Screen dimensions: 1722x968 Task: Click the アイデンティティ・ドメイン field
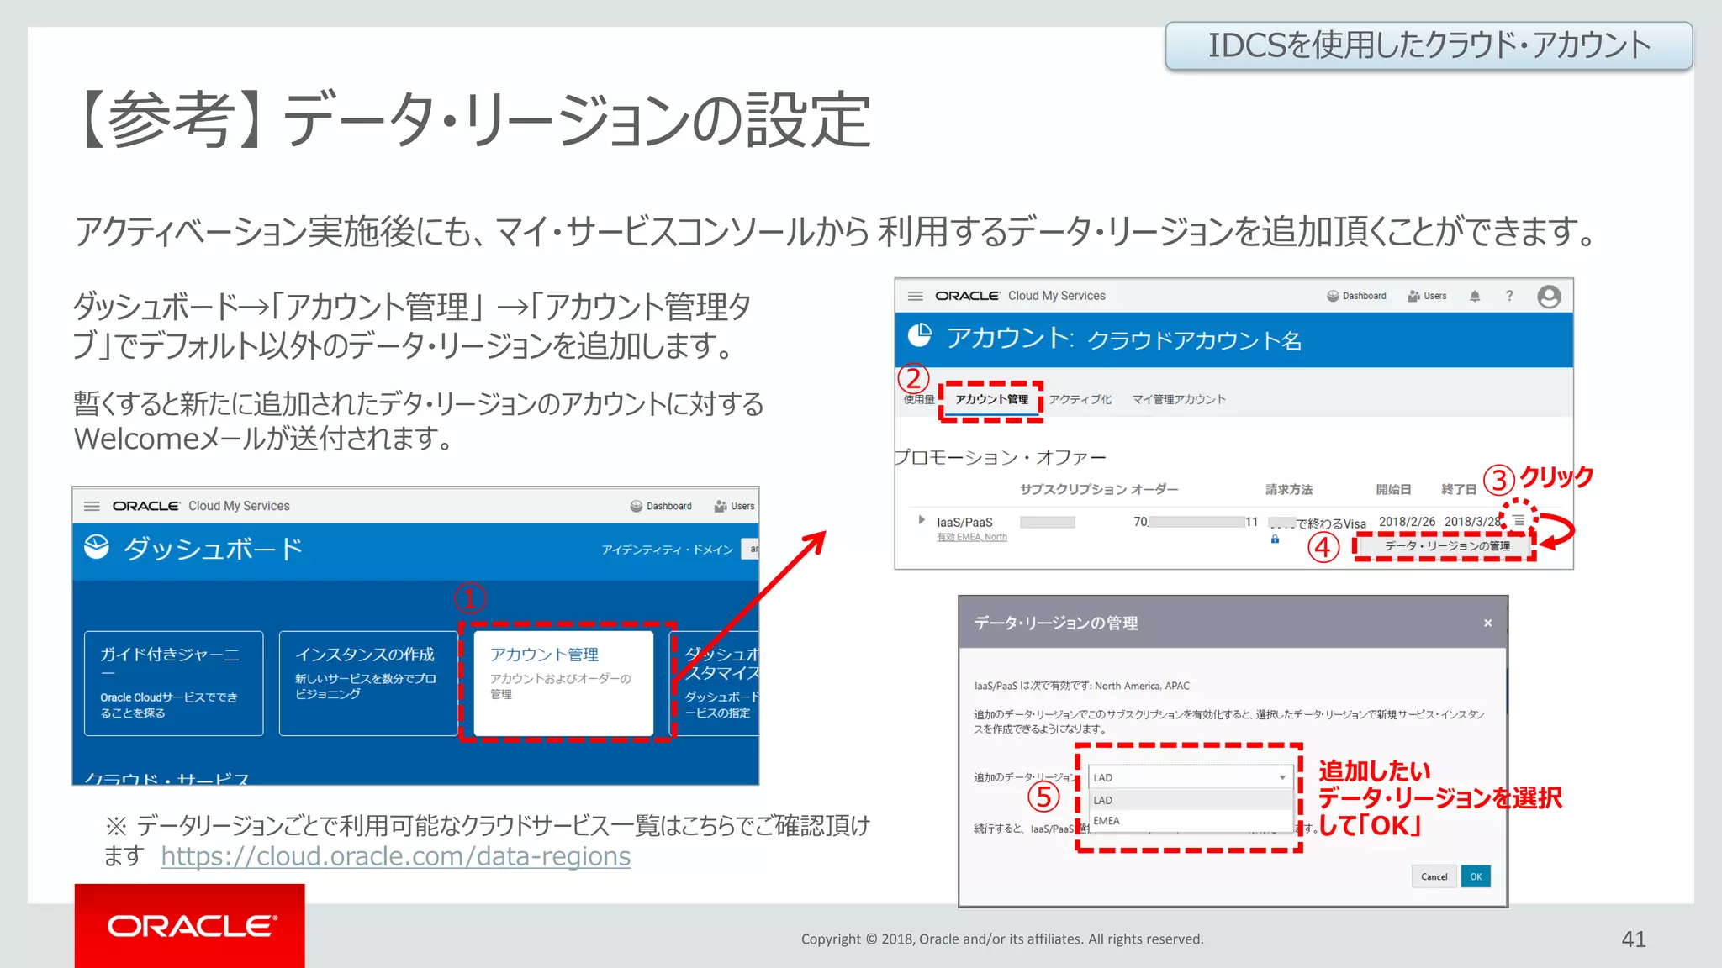[x=750, y=549]
